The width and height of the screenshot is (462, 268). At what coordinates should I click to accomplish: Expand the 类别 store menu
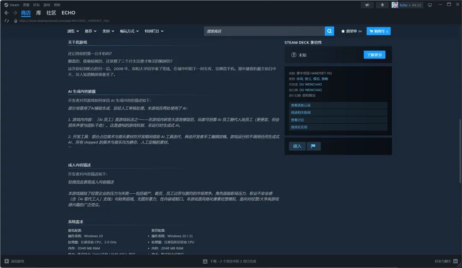click(108, 31)
